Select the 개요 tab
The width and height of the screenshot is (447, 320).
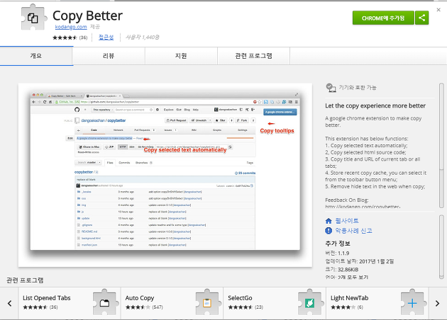pyautogui.click(x=36, y=56)
